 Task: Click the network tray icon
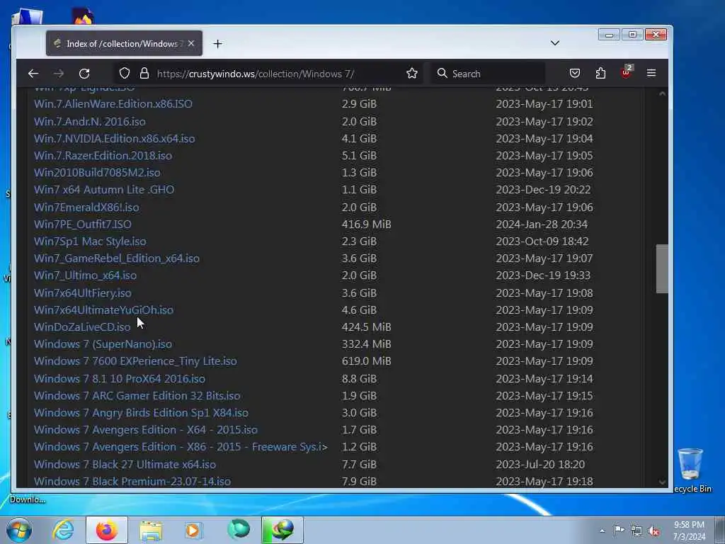(x=636, y=531)
